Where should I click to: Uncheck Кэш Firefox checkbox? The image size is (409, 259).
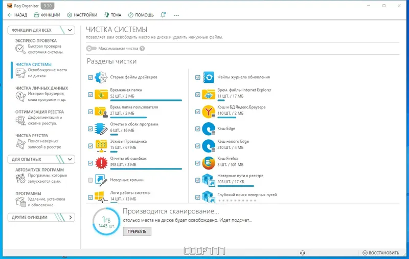click(x=197, y=163)
